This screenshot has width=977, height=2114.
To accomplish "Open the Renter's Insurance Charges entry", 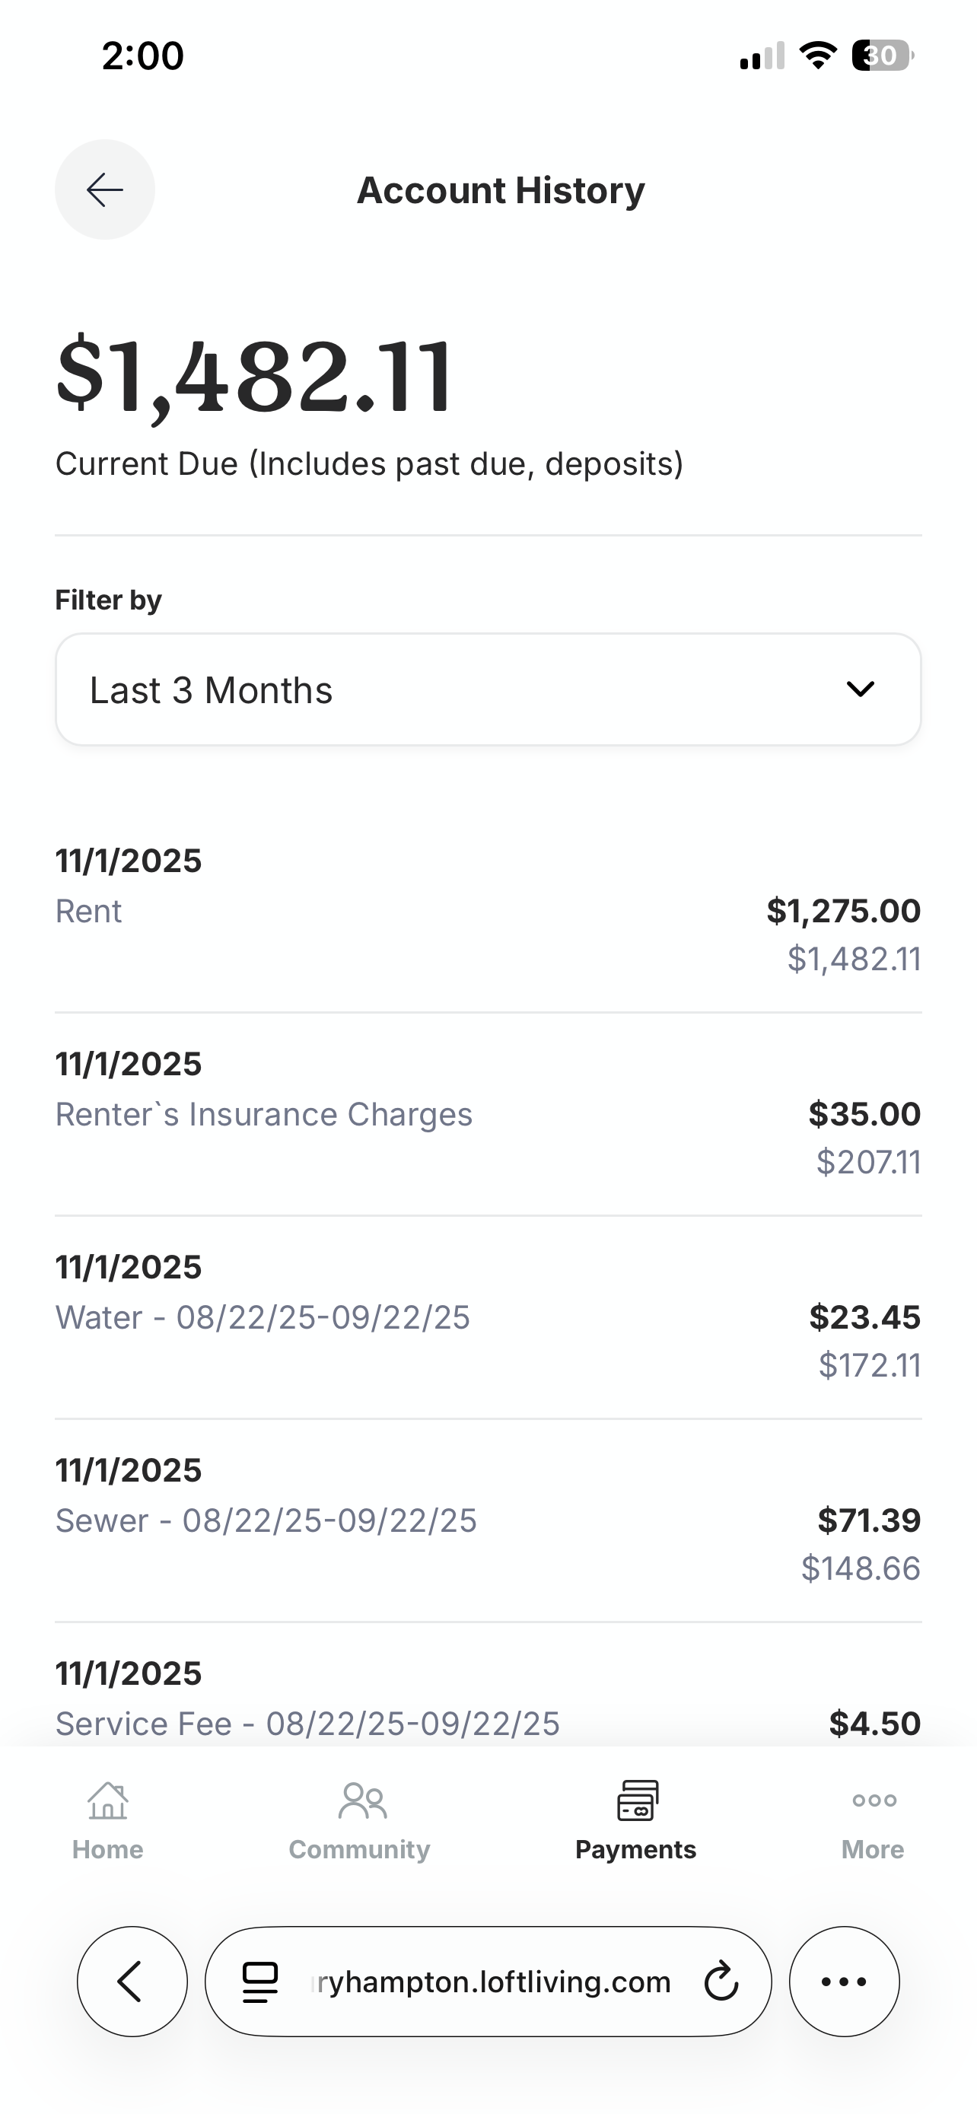I will [488, 1114].
